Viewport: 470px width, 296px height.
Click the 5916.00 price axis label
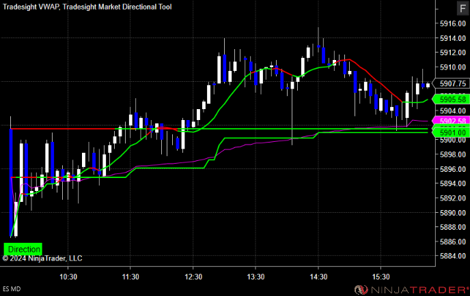click(453, 24)
